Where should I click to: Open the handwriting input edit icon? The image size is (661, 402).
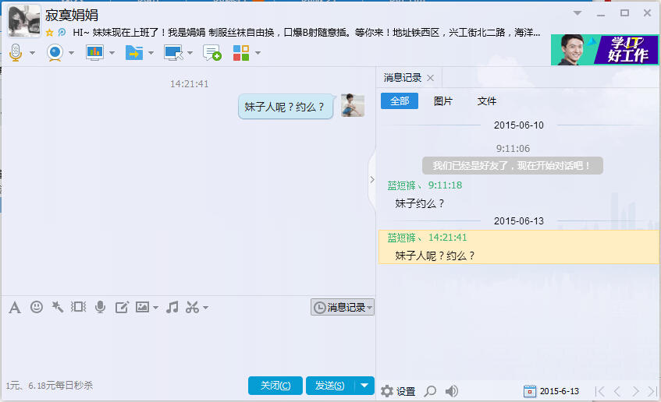coord(122,307)
